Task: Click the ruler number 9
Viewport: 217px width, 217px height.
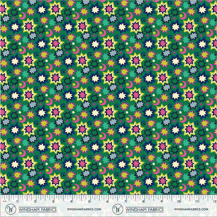Action: [161, 202]
